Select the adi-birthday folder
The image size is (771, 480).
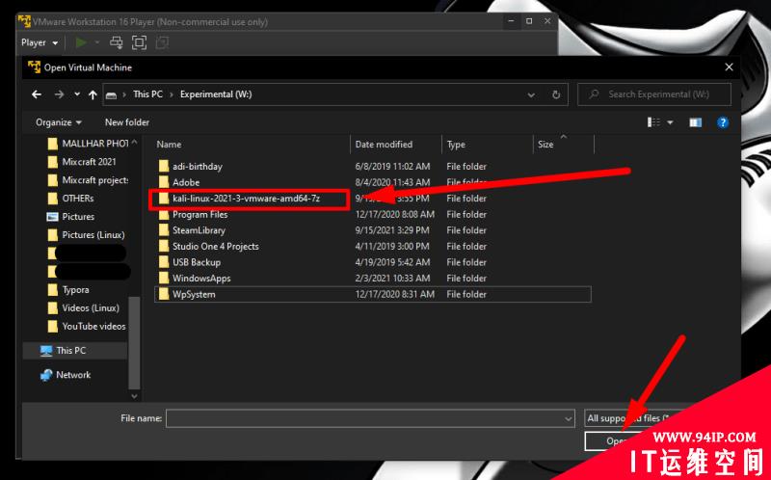198,166
